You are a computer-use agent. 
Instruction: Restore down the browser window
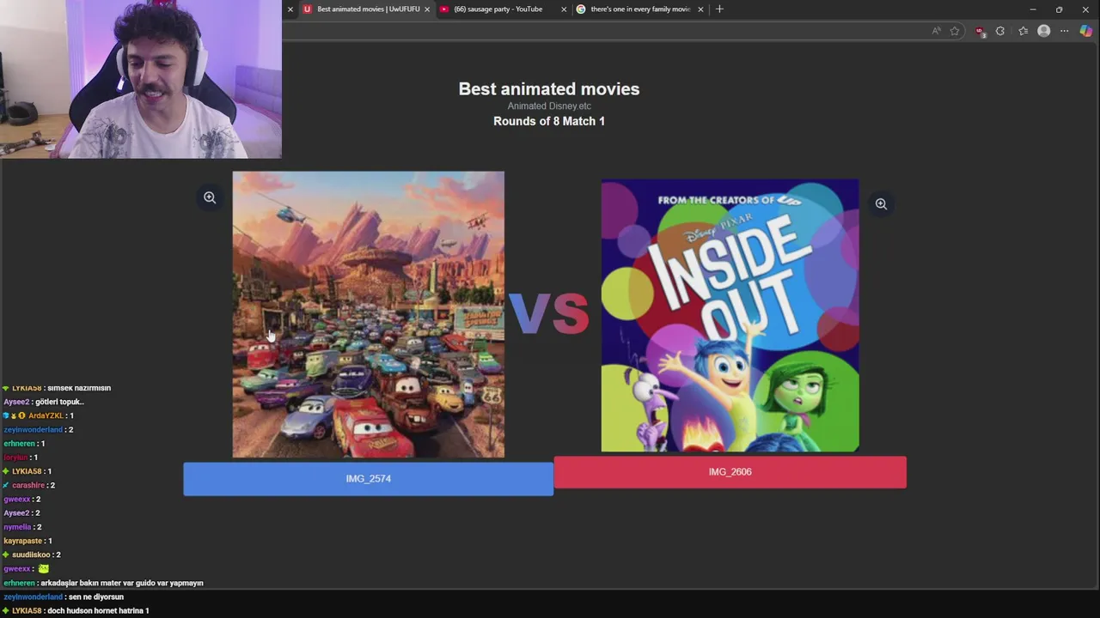coord(1059,9)
